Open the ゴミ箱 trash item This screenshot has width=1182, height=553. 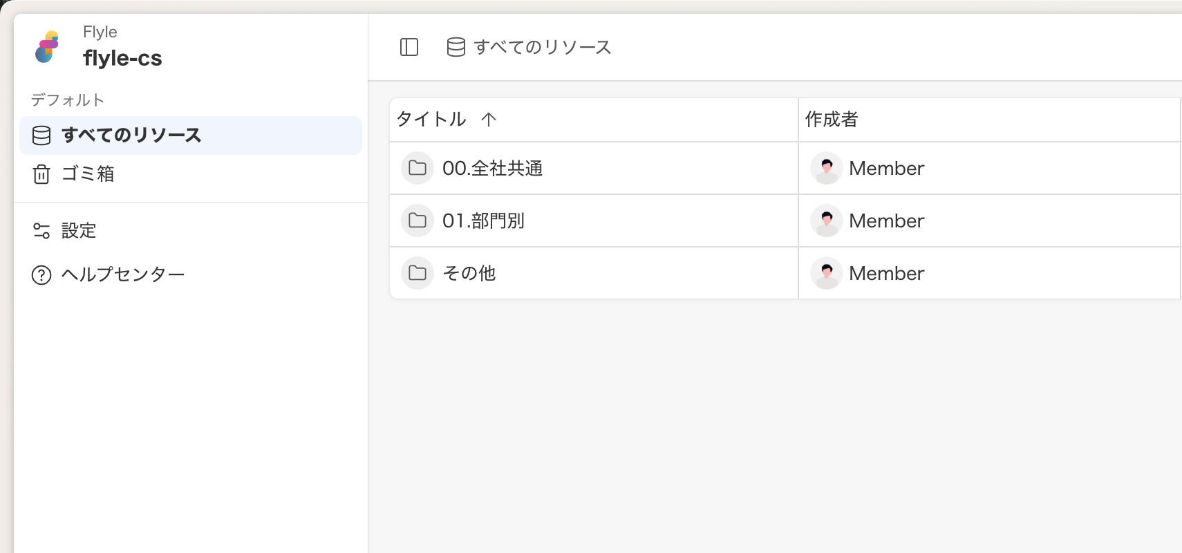pyautogui.click(x=87, y=174)
